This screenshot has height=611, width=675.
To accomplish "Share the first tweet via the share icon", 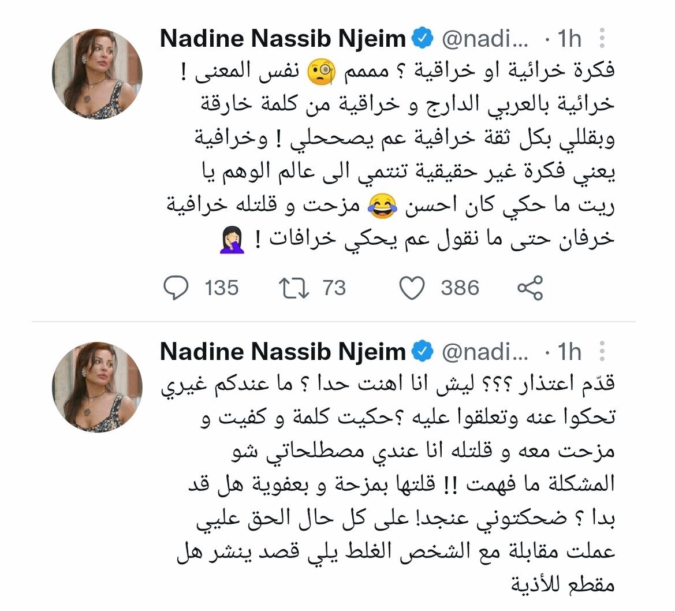I will [x=530, y=288].
